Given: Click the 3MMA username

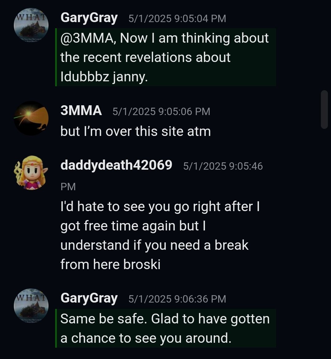Looking at the screenshot, I should tap(81, 110).
